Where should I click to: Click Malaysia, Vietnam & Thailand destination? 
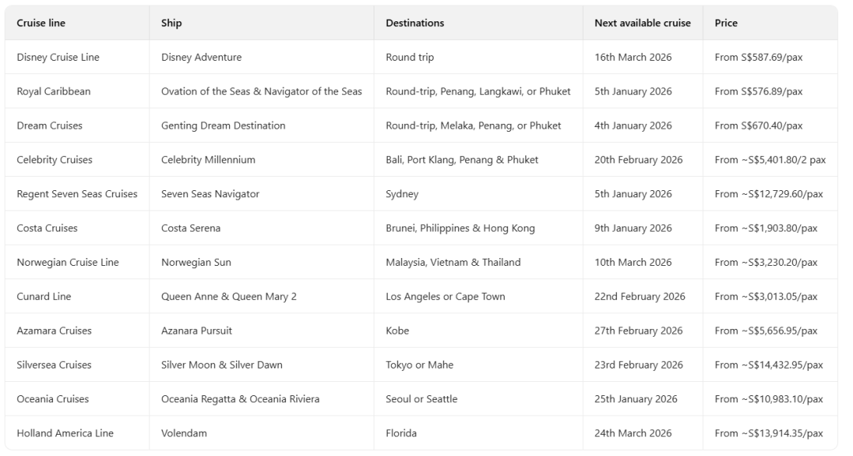453,262
